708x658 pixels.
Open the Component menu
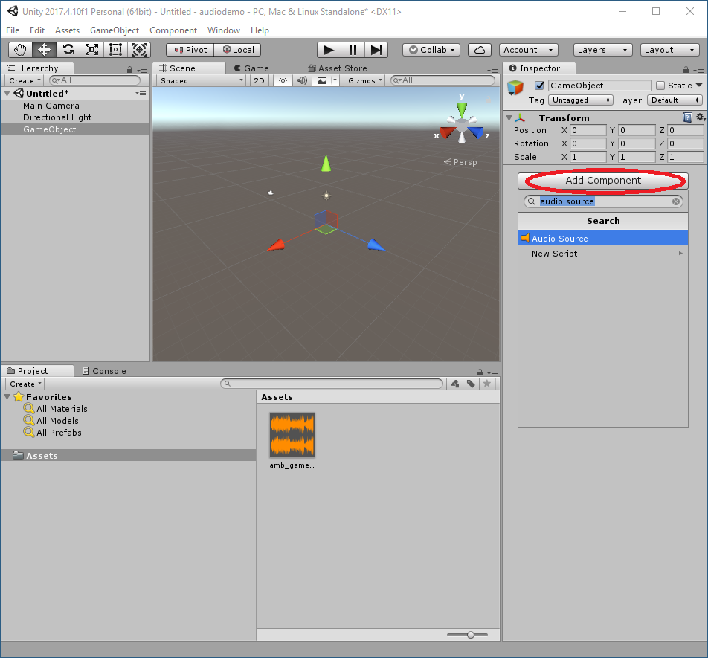(173, 30)
